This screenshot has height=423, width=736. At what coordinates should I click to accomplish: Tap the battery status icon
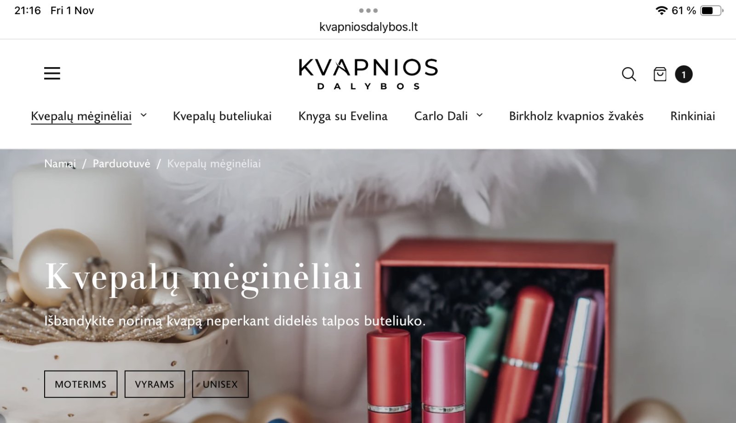pyautogui.click(x=711, y=10)
